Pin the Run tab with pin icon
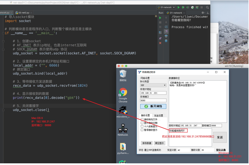 [160, 38]
